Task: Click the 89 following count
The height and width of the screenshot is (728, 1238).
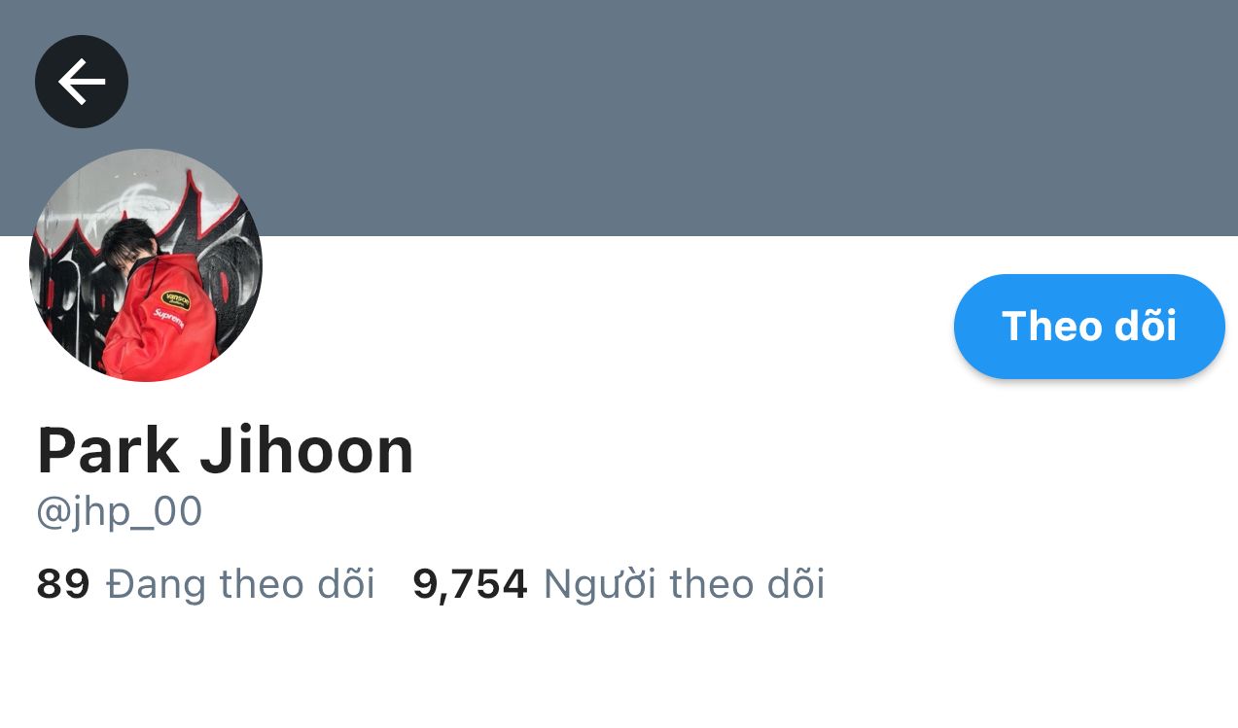Action: 63,584
